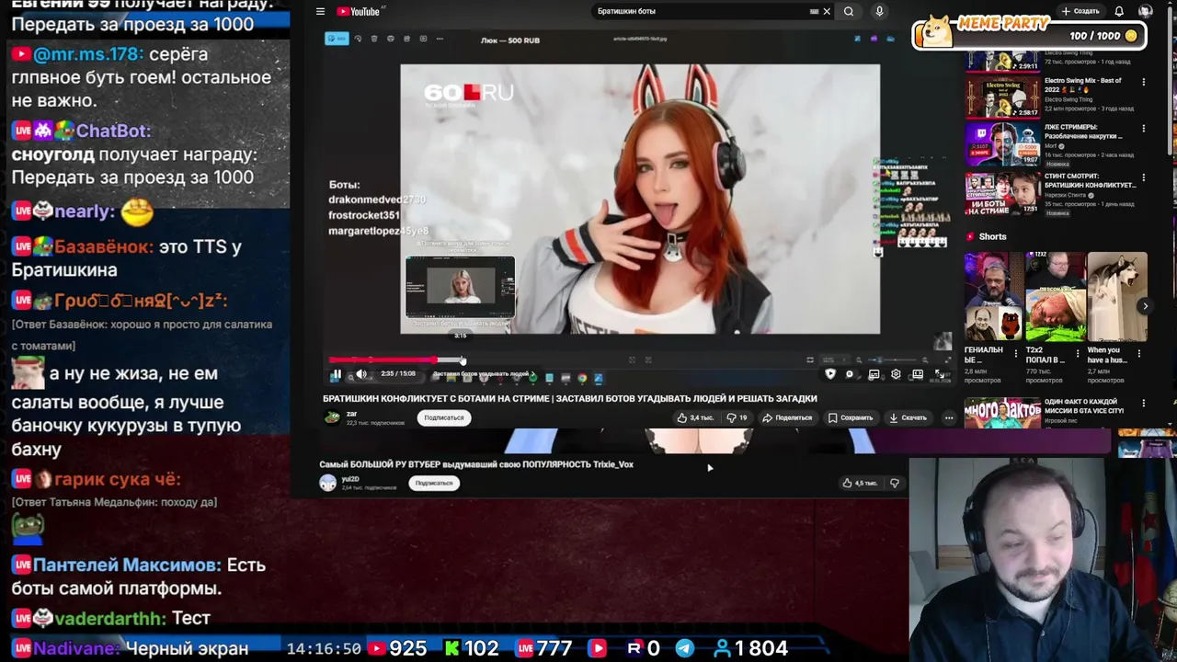Open options for ОДИН ФАКТ О КАЖДОЙ video

pos(1144,404)
